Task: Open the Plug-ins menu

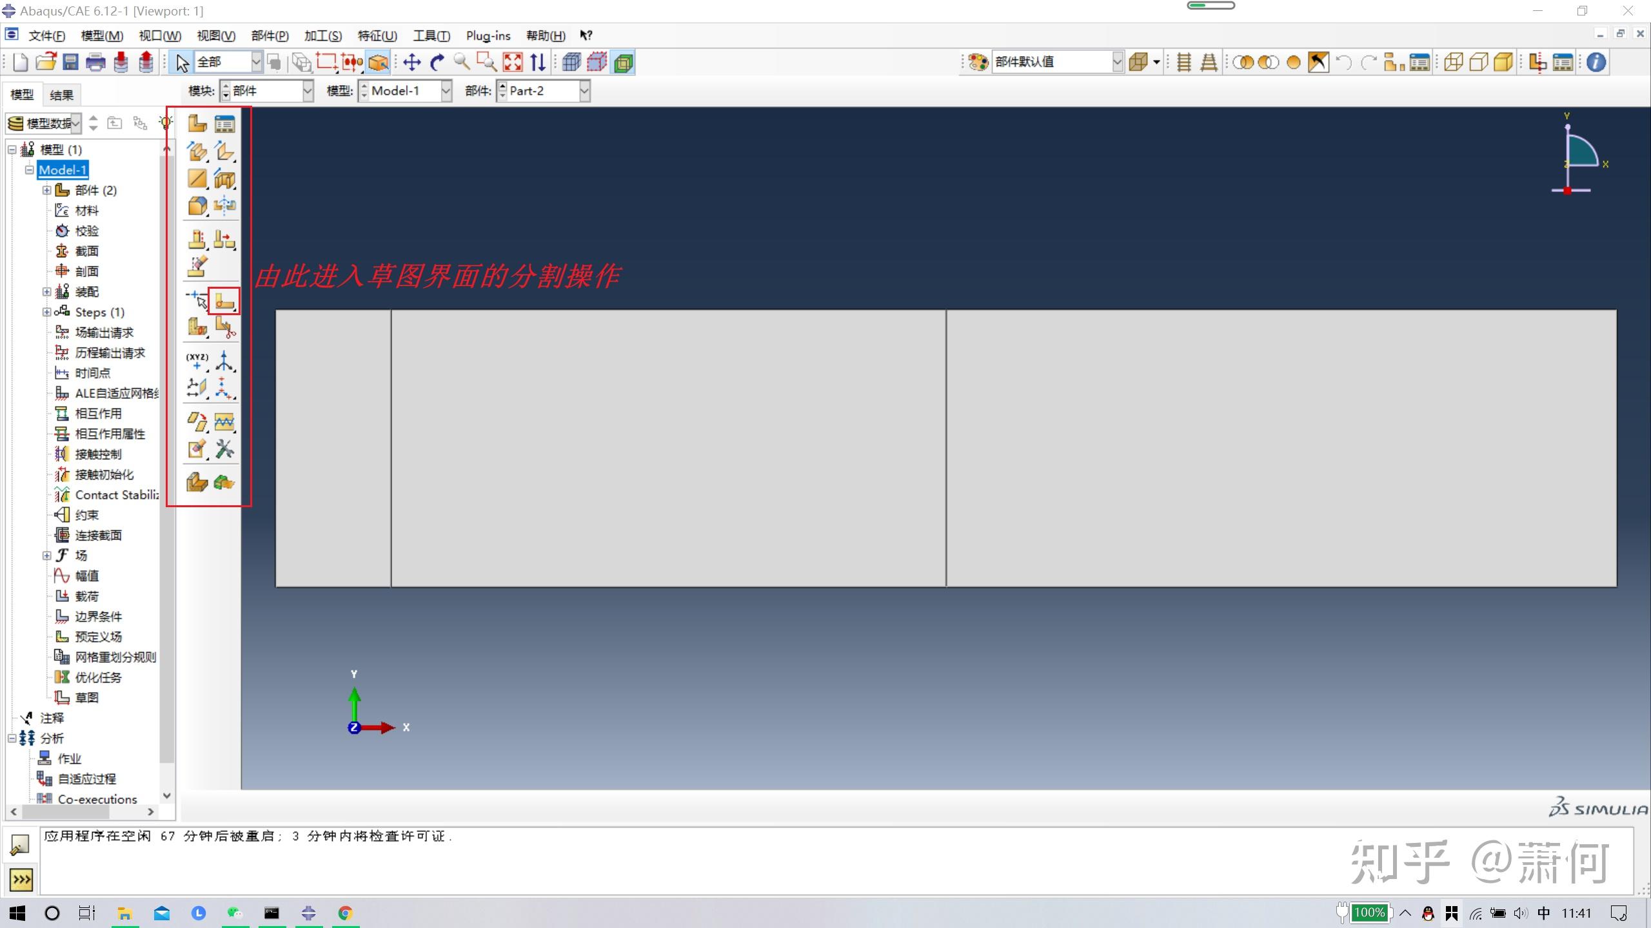Action: [x=488, y=35]
